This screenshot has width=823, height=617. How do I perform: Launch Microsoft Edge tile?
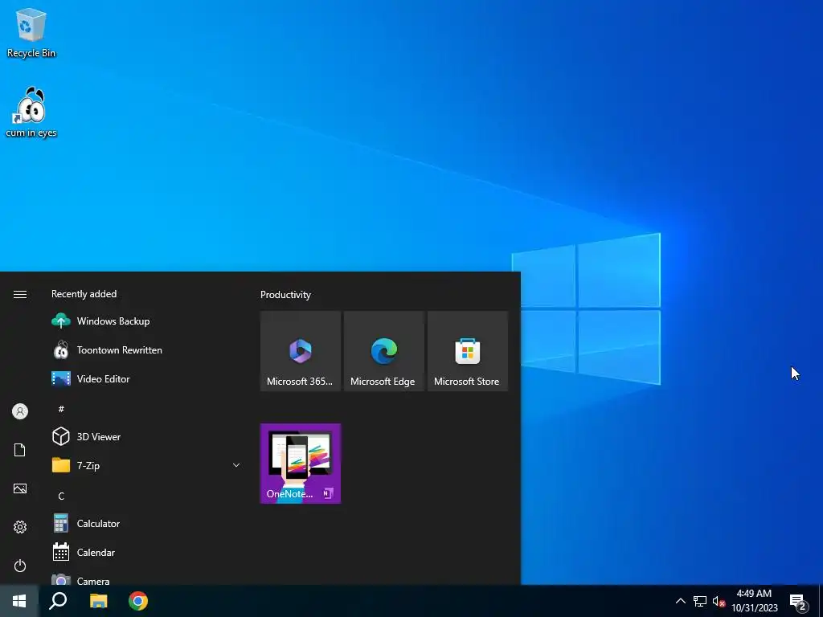pos(383,351)
